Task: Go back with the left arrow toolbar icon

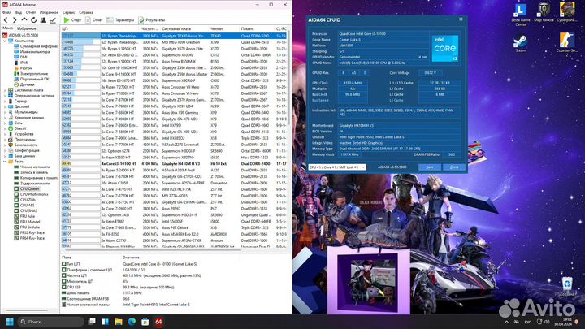Action: 6,20
